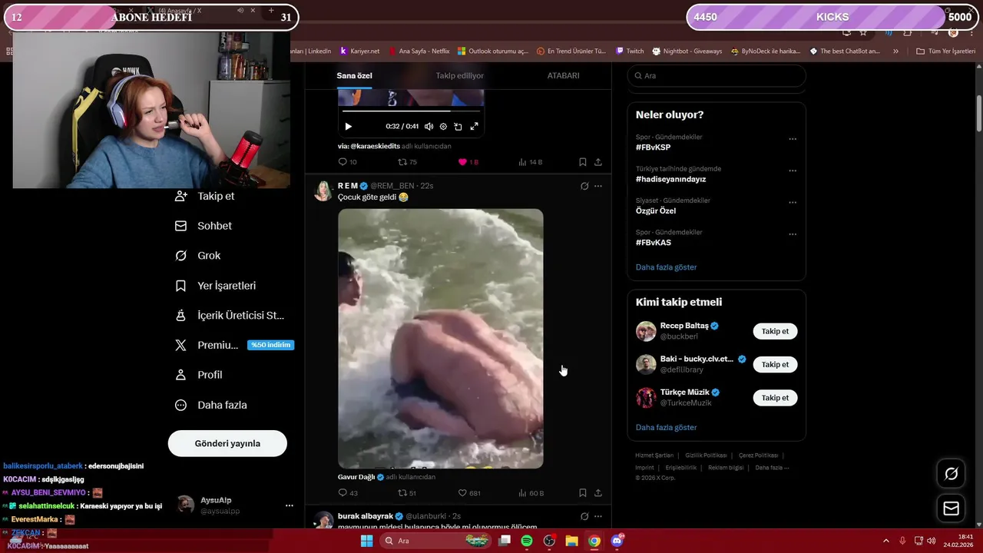Open Premium in sidebar
This screenshot has height=553, width=983.
pos(233,346)
